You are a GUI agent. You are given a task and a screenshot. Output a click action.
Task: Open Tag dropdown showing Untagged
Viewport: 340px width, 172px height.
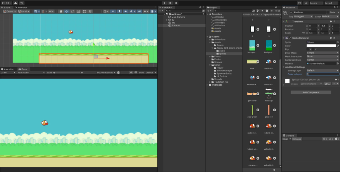tap(303, 17)
